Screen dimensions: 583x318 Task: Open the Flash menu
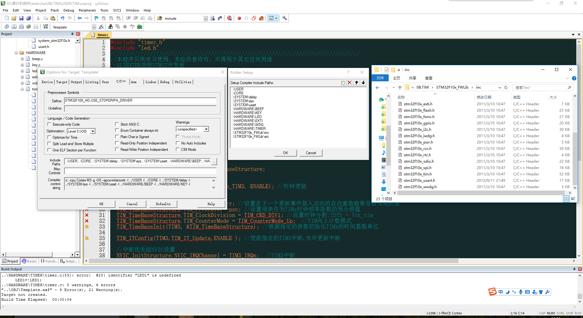pyautogui.click(x=55, y=10)
